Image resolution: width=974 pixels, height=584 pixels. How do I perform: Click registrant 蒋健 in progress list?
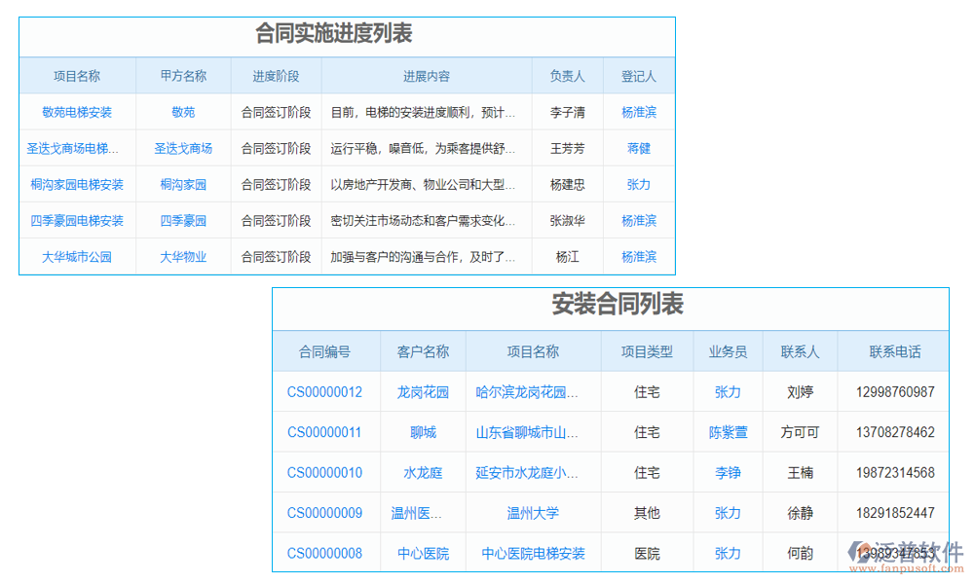pos(638,148)
